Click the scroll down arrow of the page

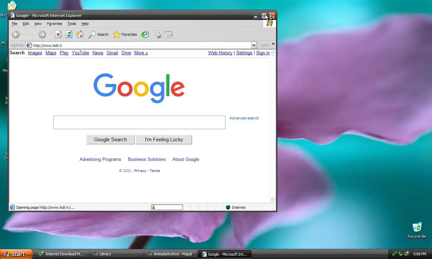273,199
